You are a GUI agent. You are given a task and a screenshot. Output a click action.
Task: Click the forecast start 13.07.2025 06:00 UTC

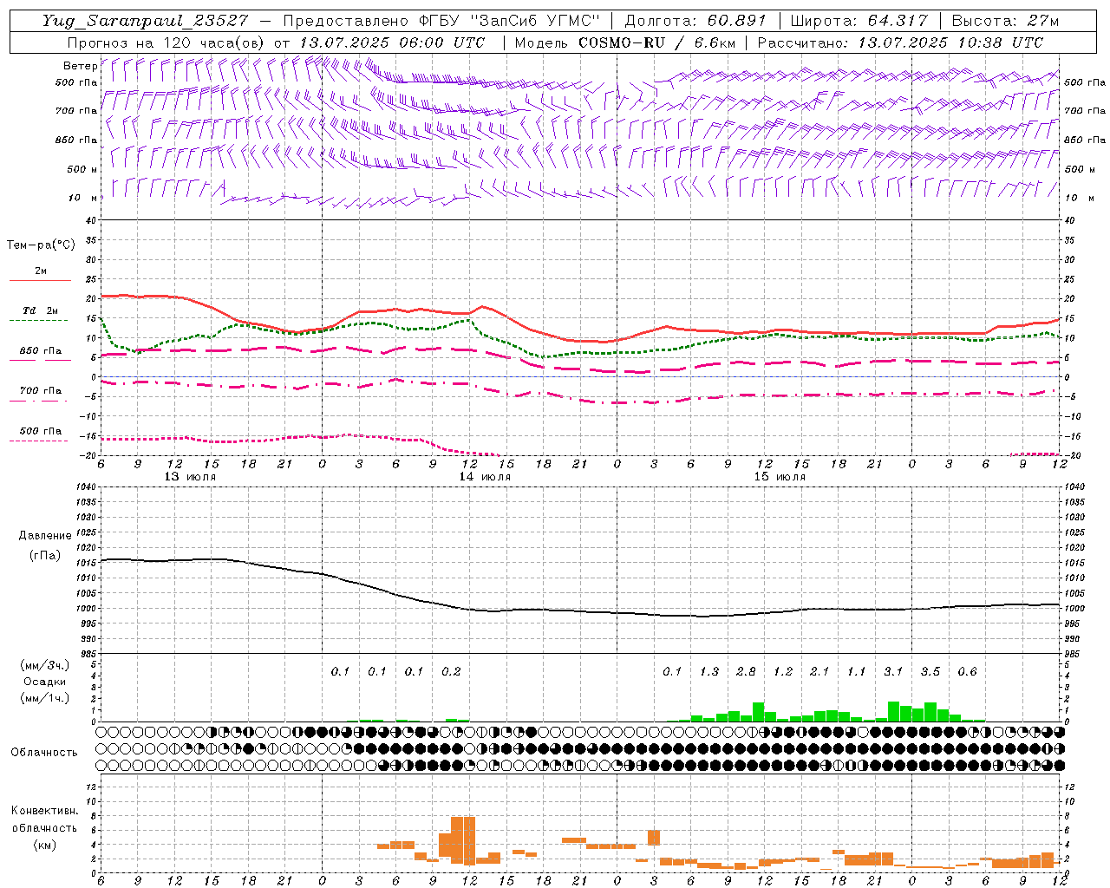[x=391, y=42]
